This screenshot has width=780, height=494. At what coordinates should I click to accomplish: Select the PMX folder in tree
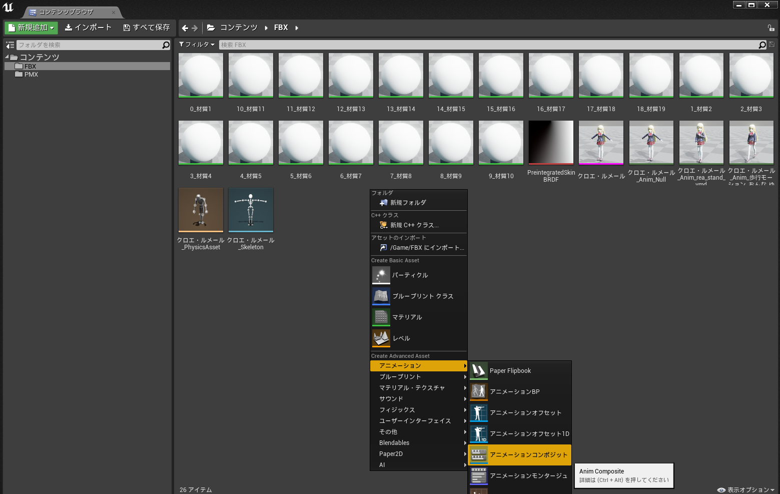[x=31, y=75]
